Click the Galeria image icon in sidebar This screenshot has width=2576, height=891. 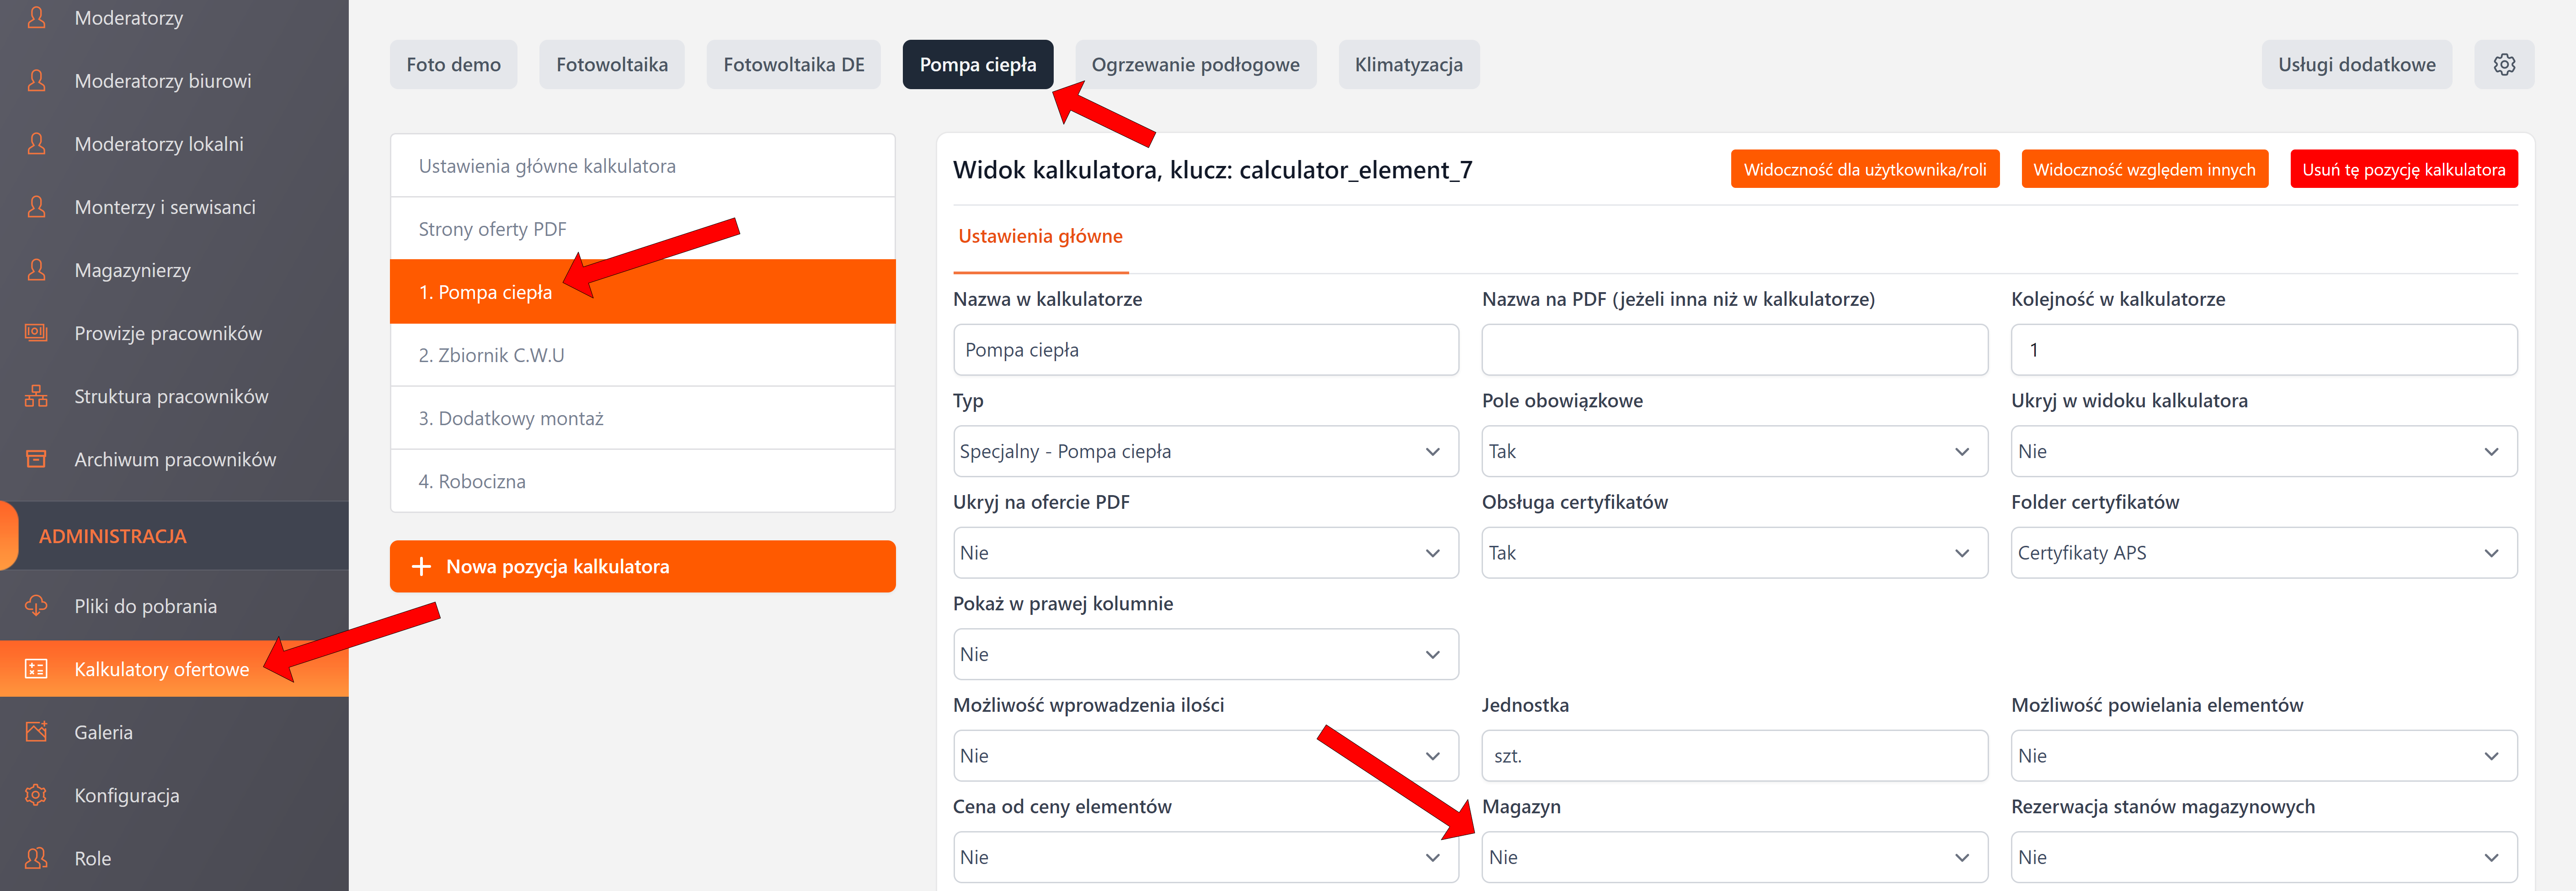click(36, 732)
